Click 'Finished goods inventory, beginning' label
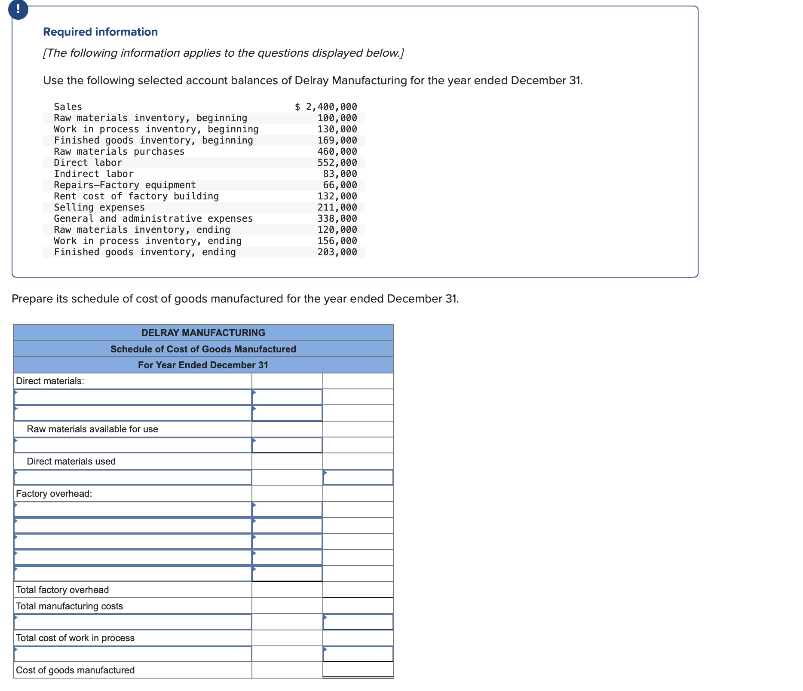803x691 pixels. 153,140
